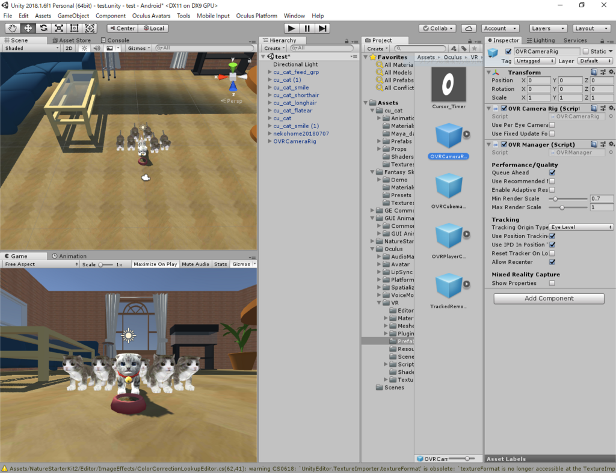This screenshot has width=616, height=473.
Task: Click Project search by label icon
Action: pos(464,48)
